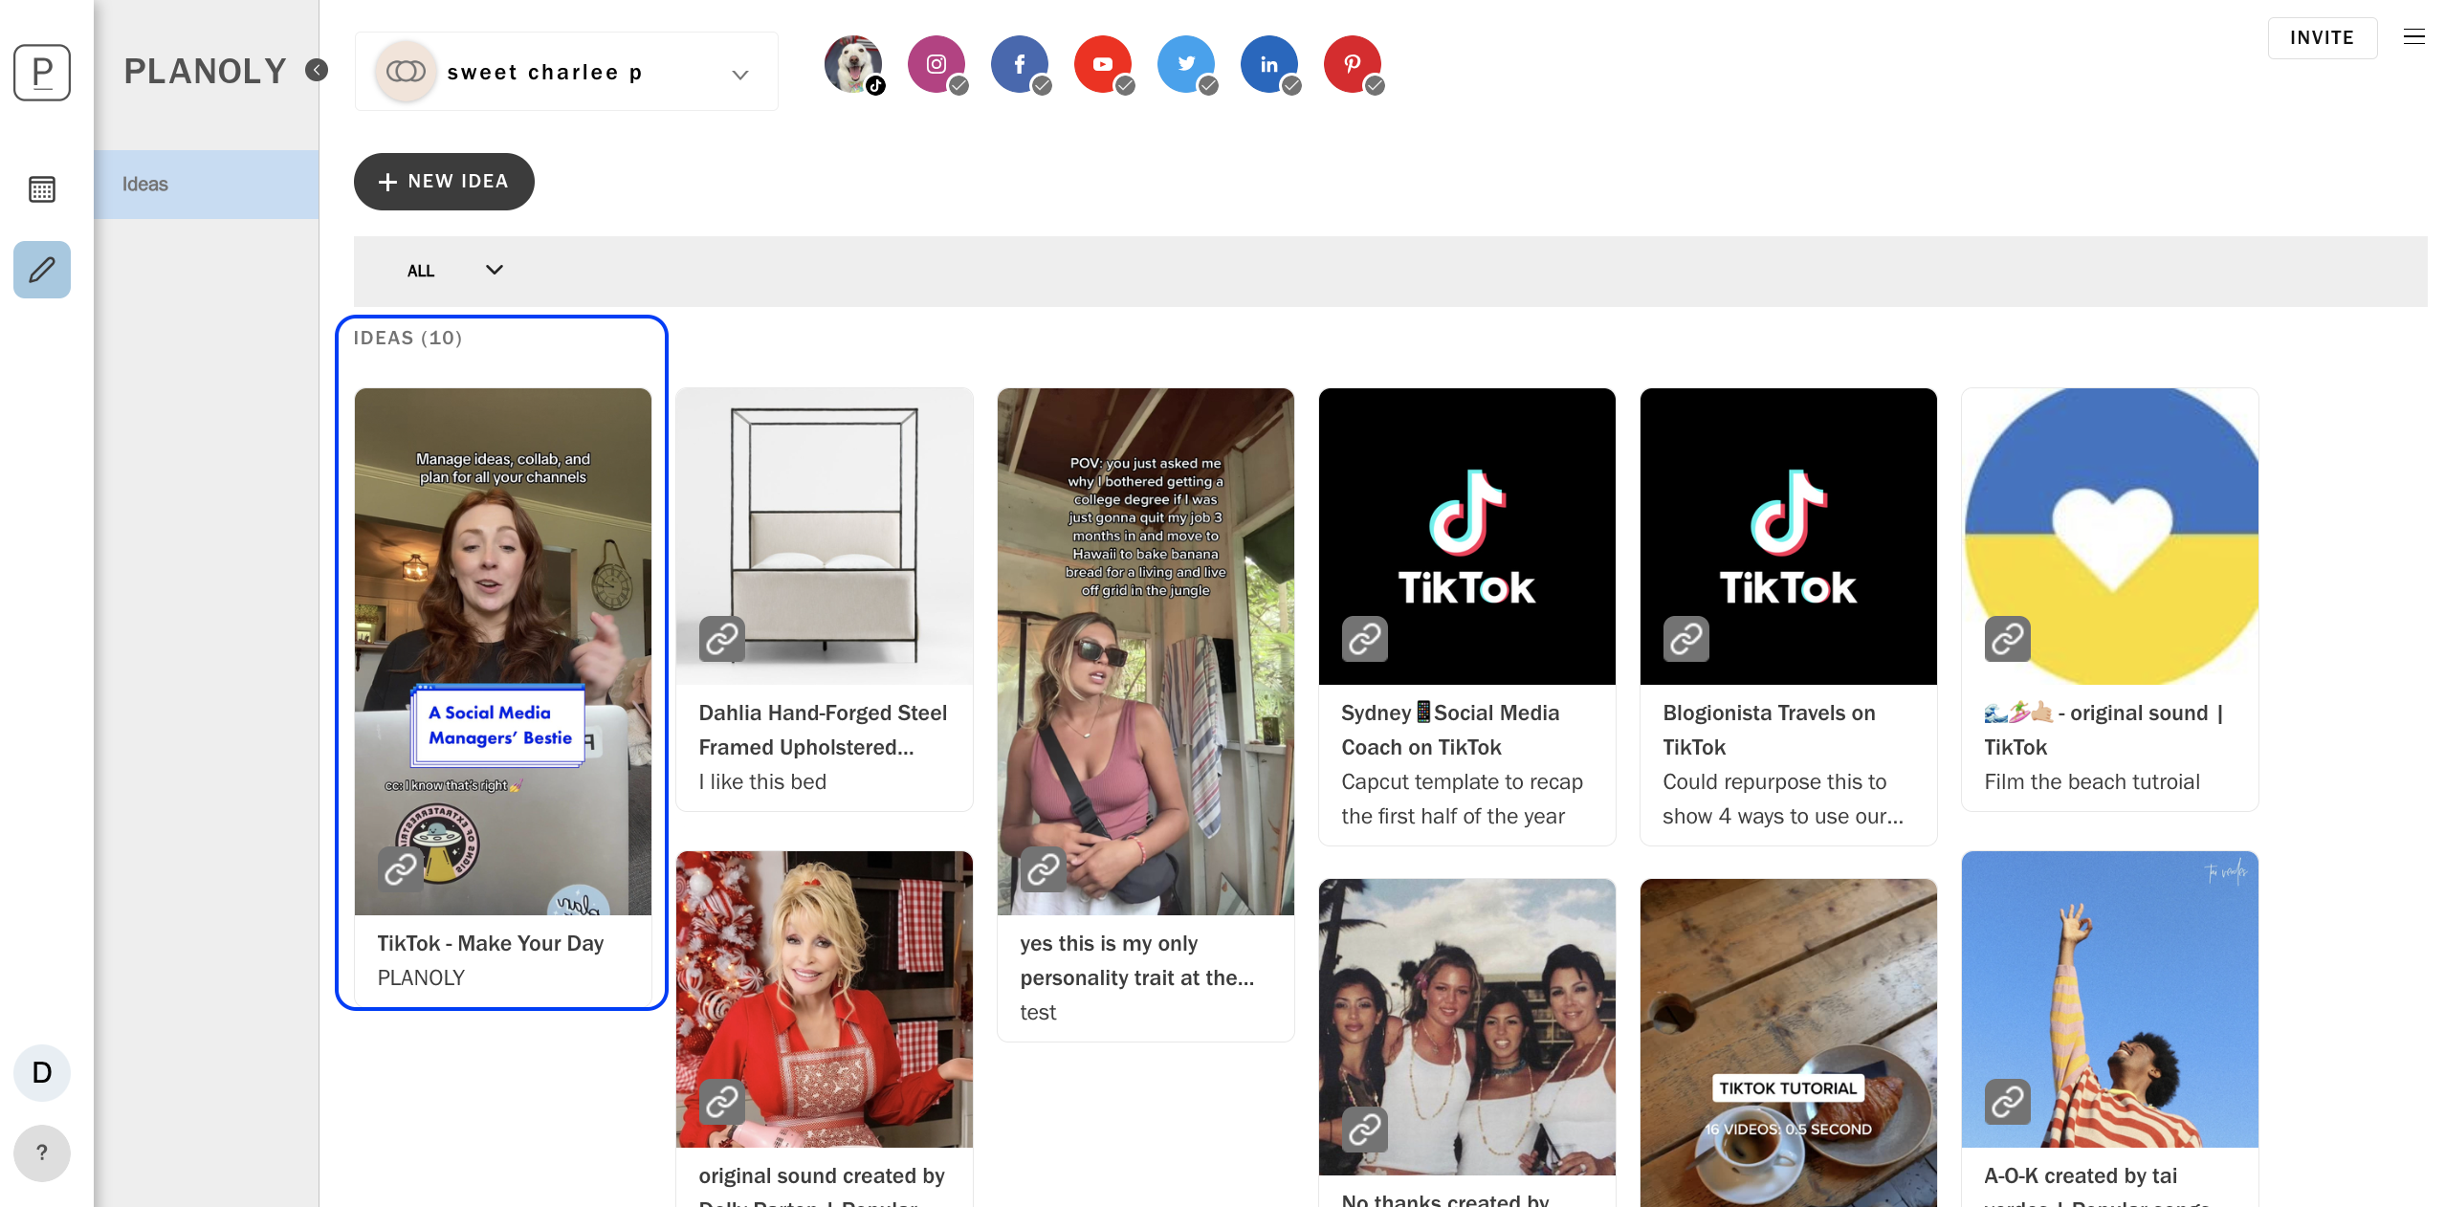Open the help question mark icon

(42, 1153)
